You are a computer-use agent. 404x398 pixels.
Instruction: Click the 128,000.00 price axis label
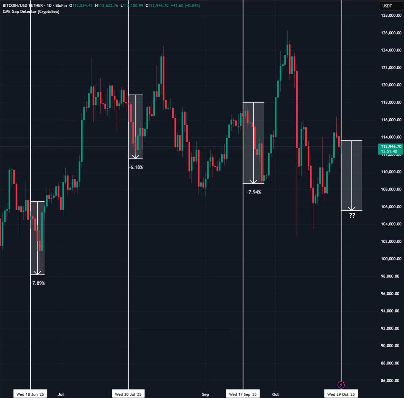pyautogui.click(x=391, y=15)
